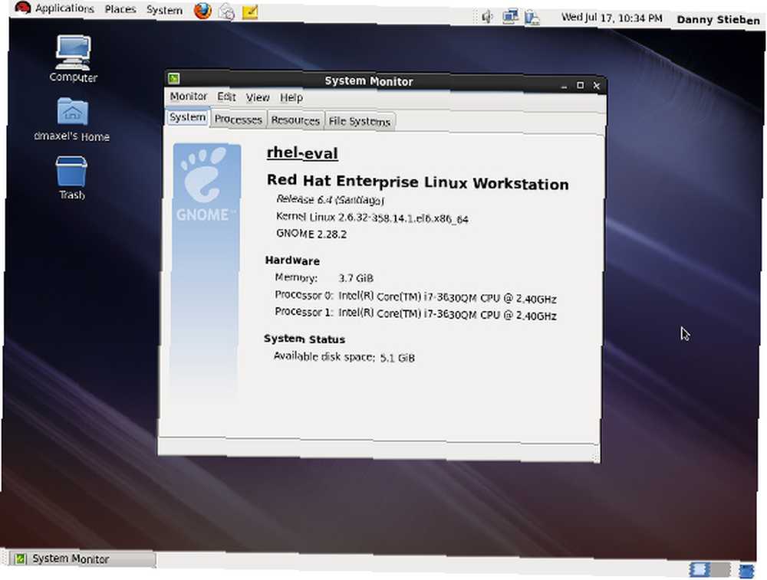Open the Applications menu
The height and width of the screenshot is (580, 767).
[64, 8]
